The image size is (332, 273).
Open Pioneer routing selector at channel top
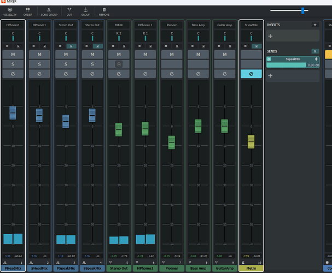click(x=172, y=25)
